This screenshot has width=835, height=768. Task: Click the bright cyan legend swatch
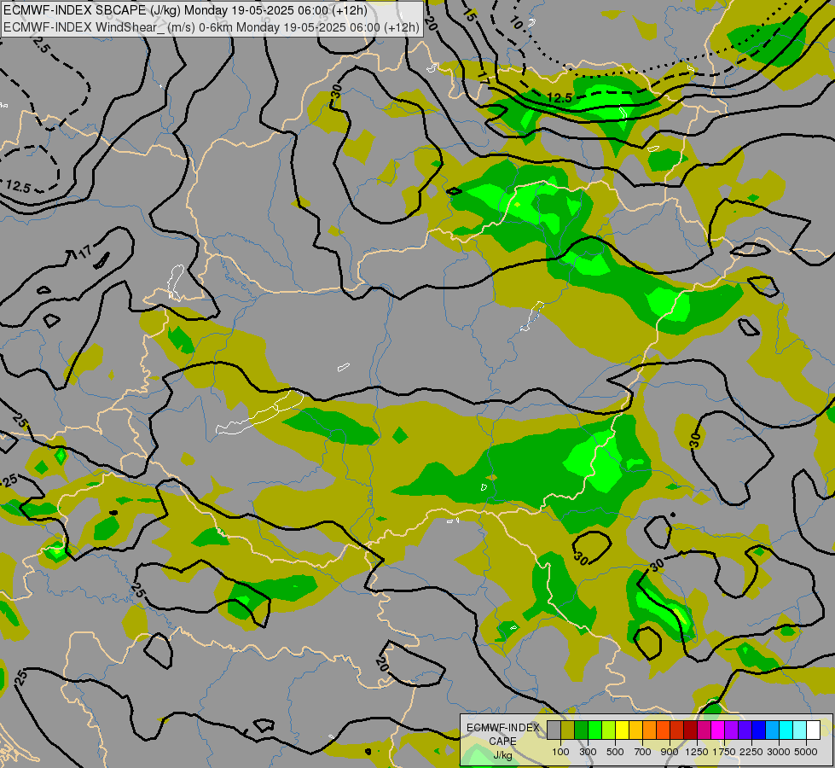pos(786,730)
